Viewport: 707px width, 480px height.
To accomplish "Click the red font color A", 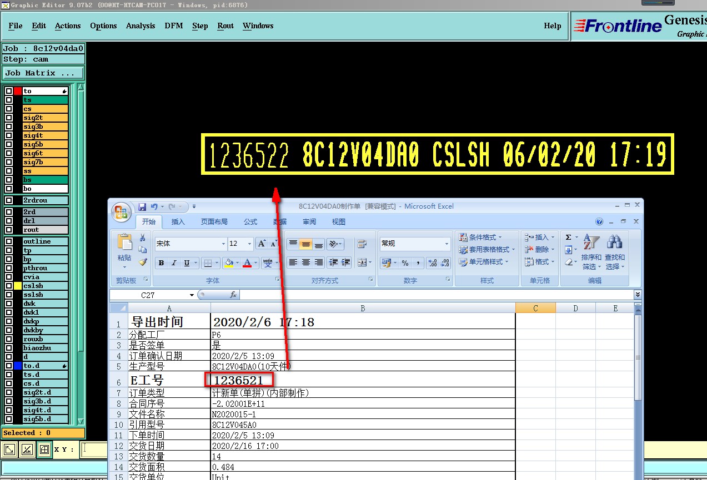I will pyautogui.click(x=247, y=263).
